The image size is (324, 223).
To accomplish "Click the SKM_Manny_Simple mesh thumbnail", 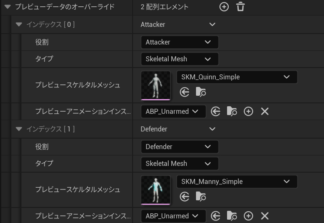I will pos(156,190).
